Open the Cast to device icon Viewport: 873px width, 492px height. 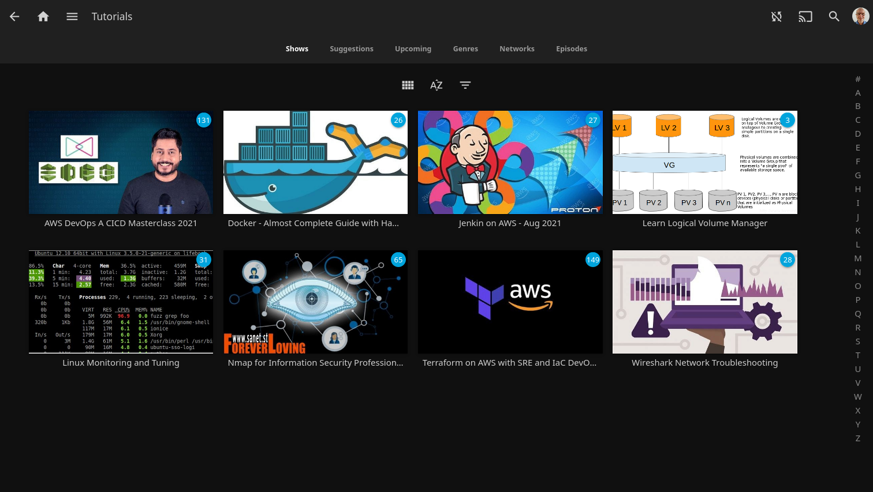(x=805, y=17)
